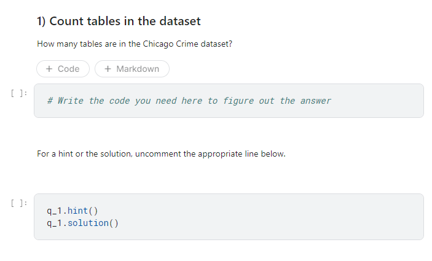Click the "+ Code" button

click(x=63, y=69)
